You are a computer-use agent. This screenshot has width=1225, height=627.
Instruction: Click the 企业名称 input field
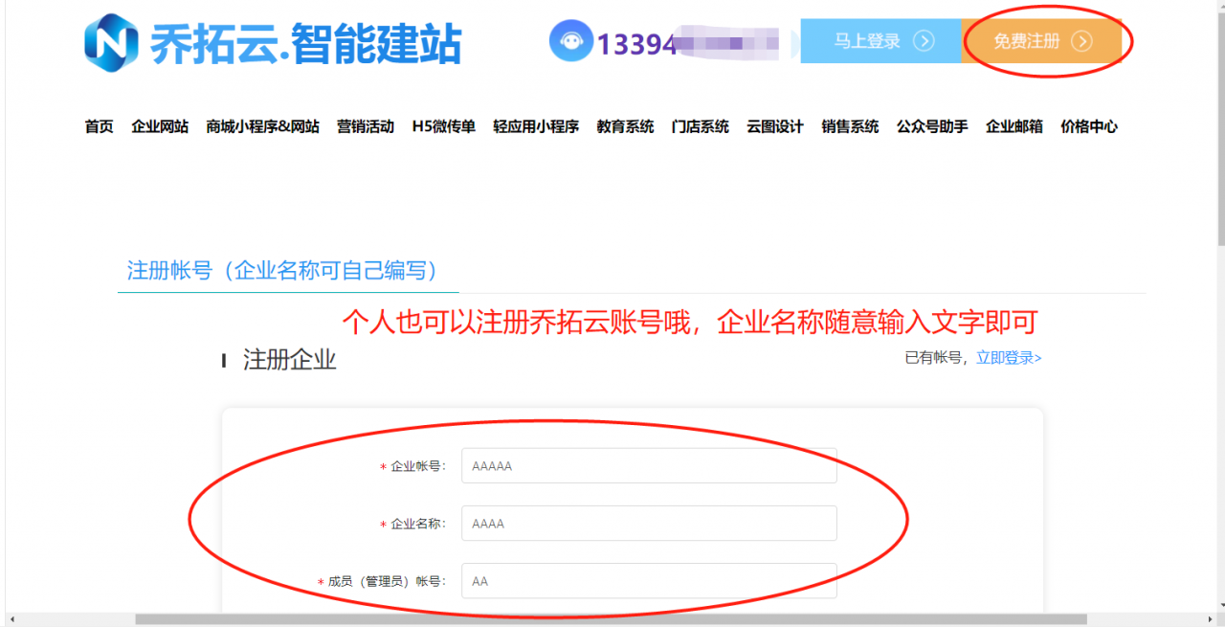649,523
